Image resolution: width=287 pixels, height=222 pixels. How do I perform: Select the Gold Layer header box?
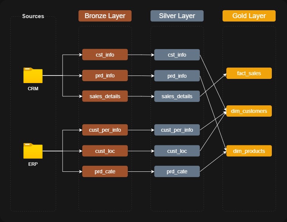(x=249, y=16)
